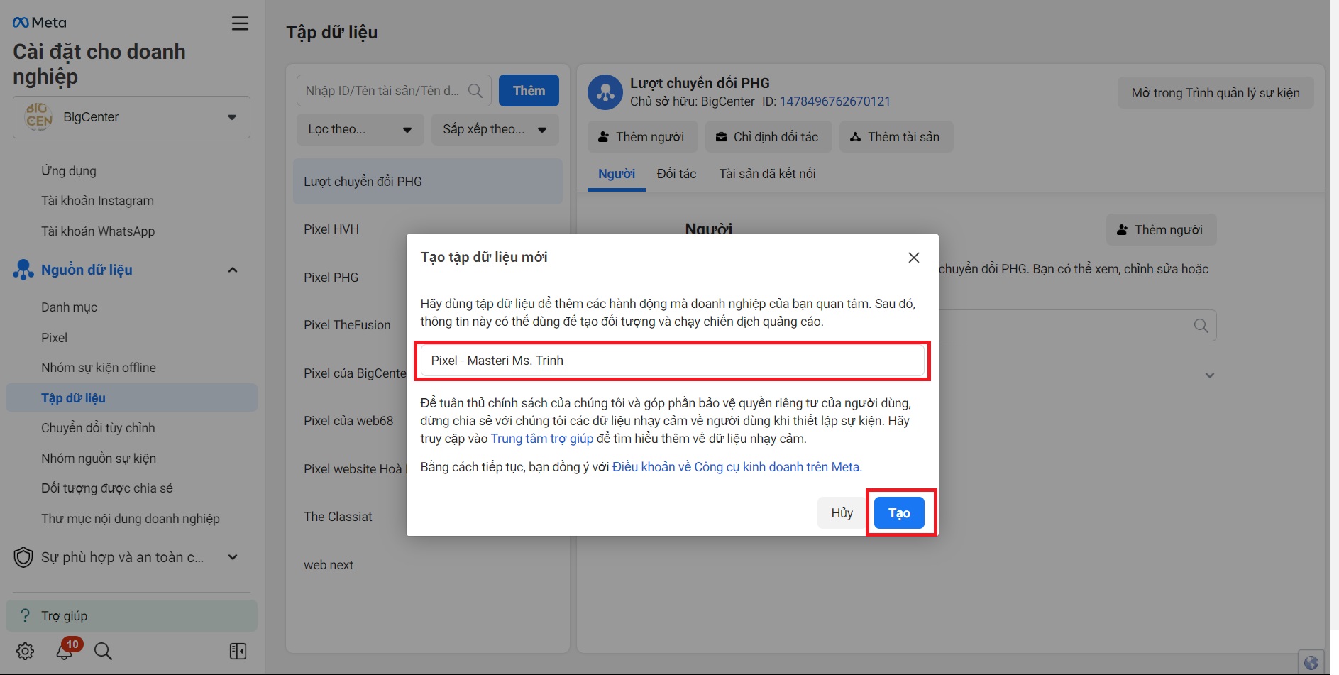Expand Sự phù hợp và an toàn section
The height and width of the screenshot is (675, 1339).
pos(233,557)
